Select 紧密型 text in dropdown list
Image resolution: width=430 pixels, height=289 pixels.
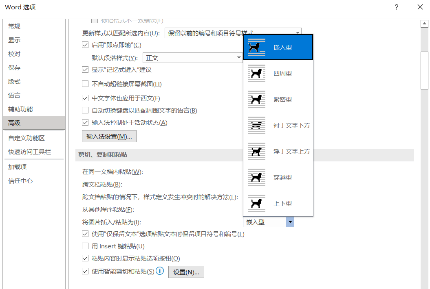(x=282, y=99)
